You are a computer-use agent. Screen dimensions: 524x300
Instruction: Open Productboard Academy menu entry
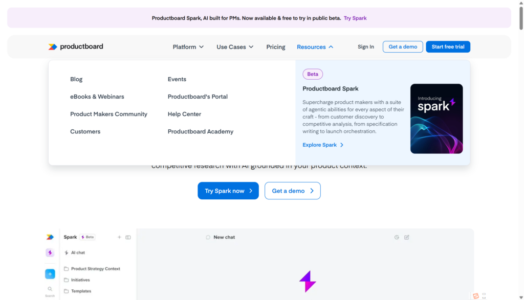tap(201, 131)
